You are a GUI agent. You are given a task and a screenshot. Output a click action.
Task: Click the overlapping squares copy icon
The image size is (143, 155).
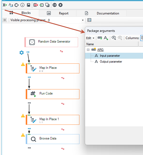47,5
